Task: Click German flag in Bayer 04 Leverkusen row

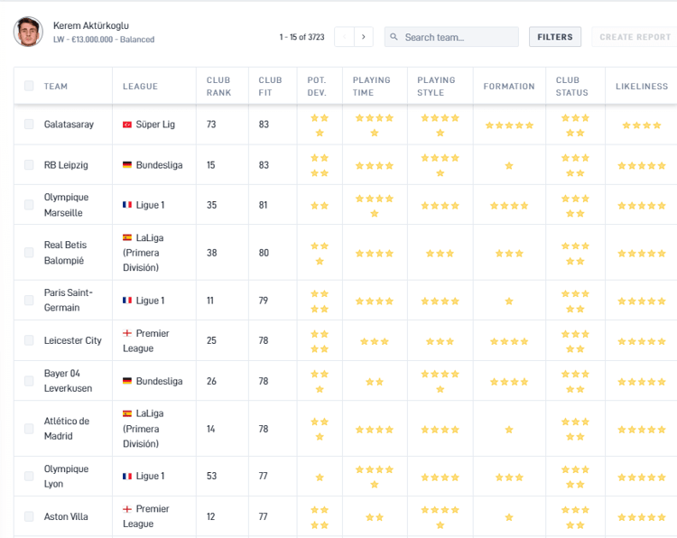Action: (127, 381)
